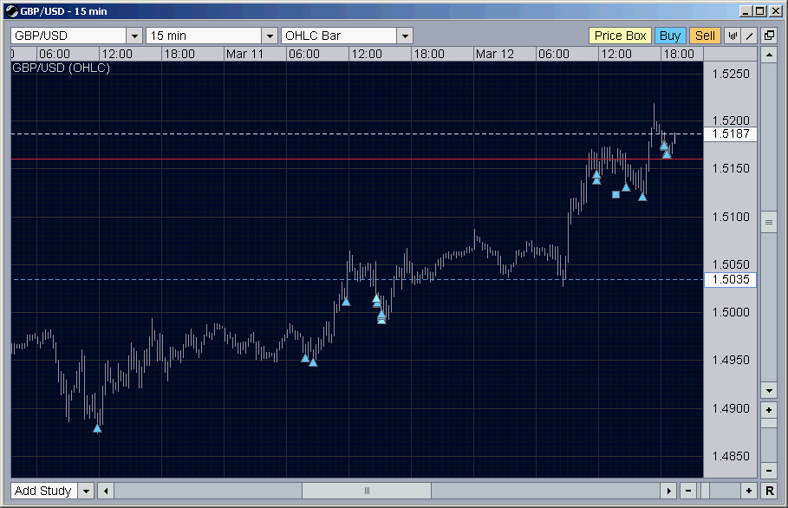This screenshot has height=508, width=788.
Task: Open the GBP/USD currency pair dropdown
Action: [134, 36]
